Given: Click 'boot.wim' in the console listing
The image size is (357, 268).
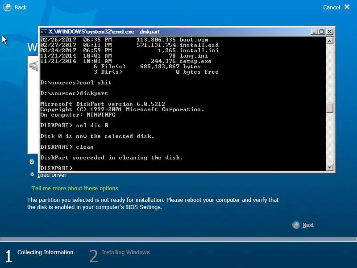Looking at the screenshot, I should [194, 40].
